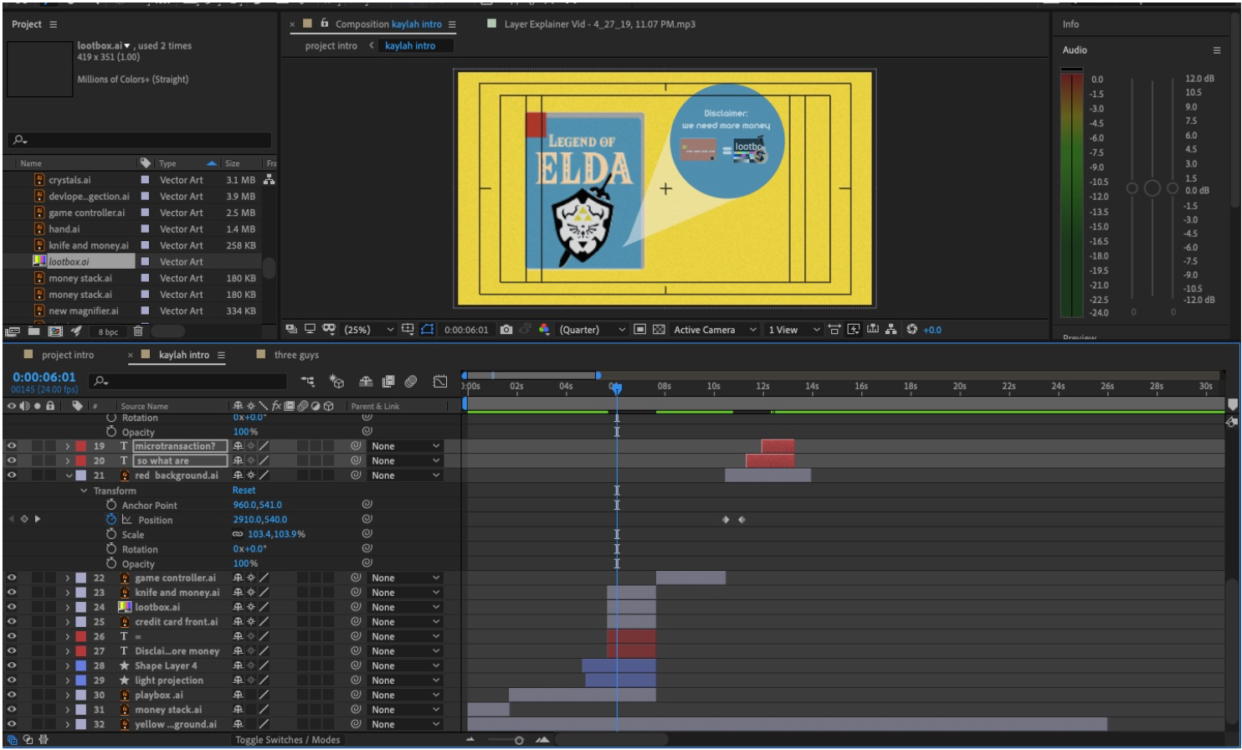
Task: Open the kaylah intro timeline panel menu
Action: click(x=221, y=355)
